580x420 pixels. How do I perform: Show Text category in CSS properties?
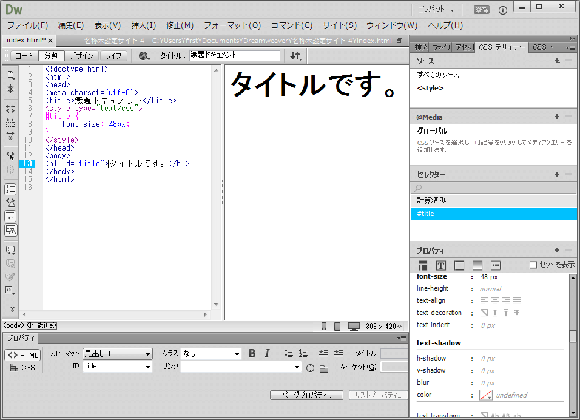click(x=441, y=265)
